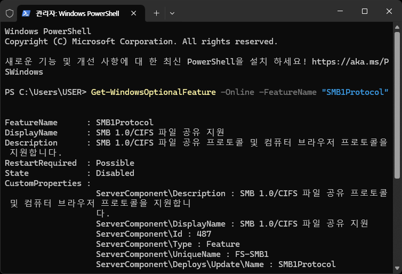The width and height of the screenshot is (402, 274).
Task: Click the administrator shield icon
Action: [10, 13]
